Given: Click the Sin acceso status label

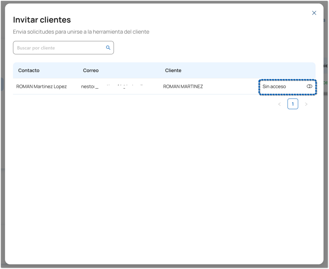Looking at the screenshot, I should click(x=274, y=87).
